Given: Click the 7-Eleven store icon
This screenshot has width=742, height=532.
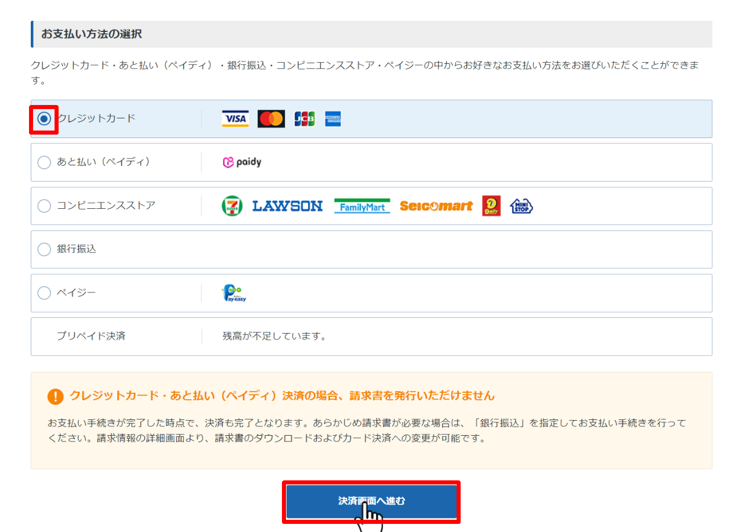Looking at the screenshot, I should 232,205.
